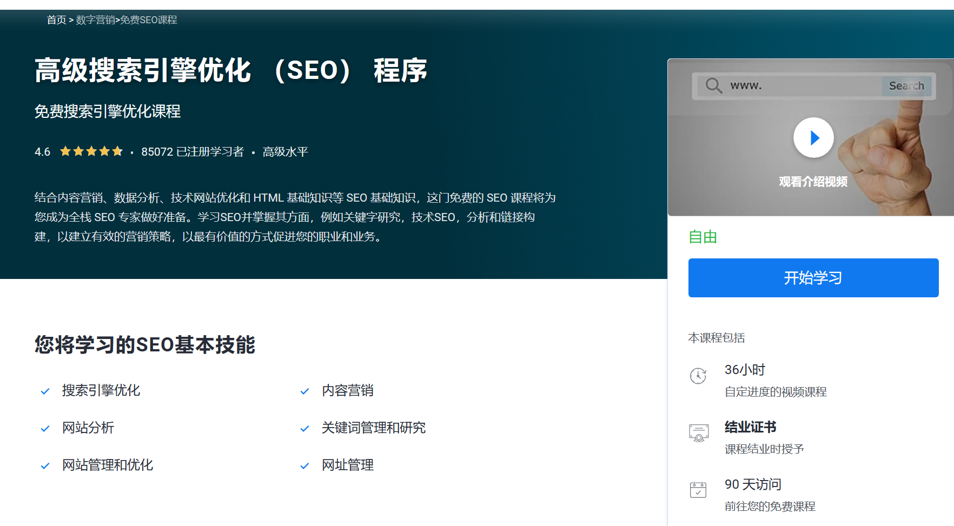Open 免费SEO课程 breadcrumb link
This screenshot has width=954, height=526.
pyautogui.click(x=149, y=20)
